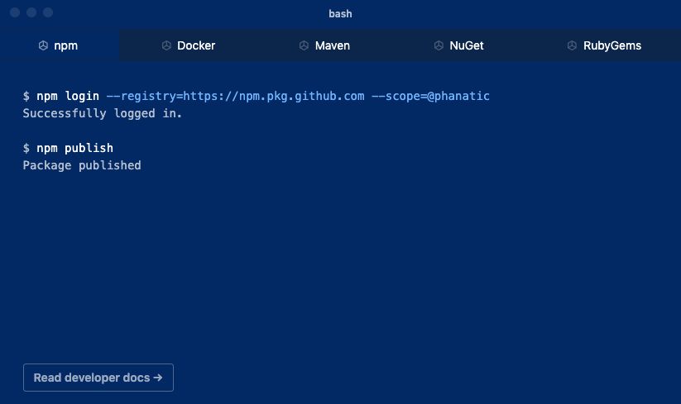Click the package icon beside NuGet
Screen dimensions: 681x404
coord(439,45)
